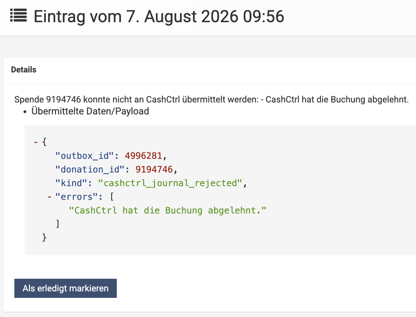This screenshot has width=416, height=317.
Task: Click the "donation_id" key in the payload
Action: (x=90, y=169)
